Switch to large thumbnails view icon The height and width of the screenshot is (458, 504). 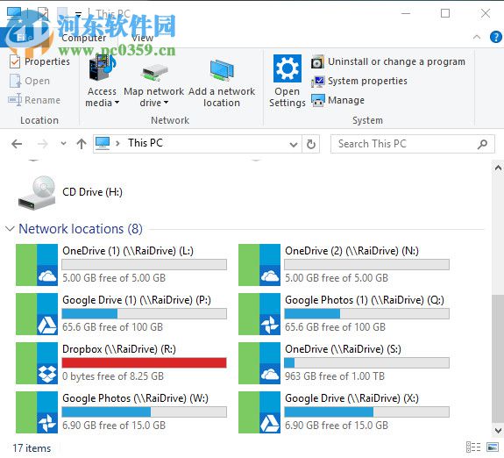493,447
